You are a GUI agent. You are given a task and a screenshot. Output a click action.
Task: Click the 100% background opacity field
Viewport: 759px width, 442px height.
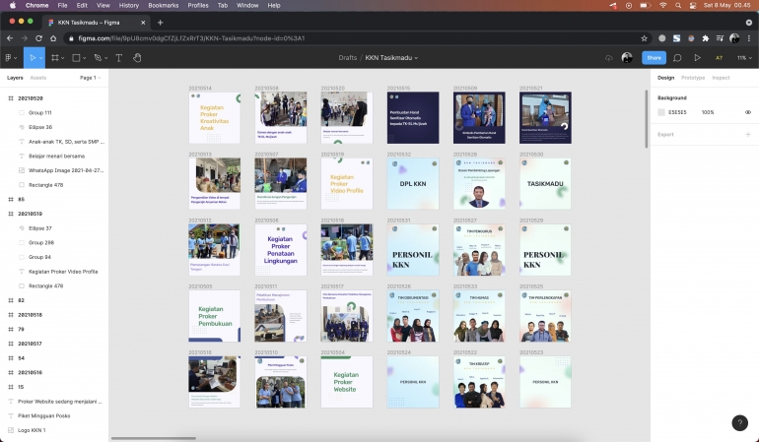click(708, 112)
